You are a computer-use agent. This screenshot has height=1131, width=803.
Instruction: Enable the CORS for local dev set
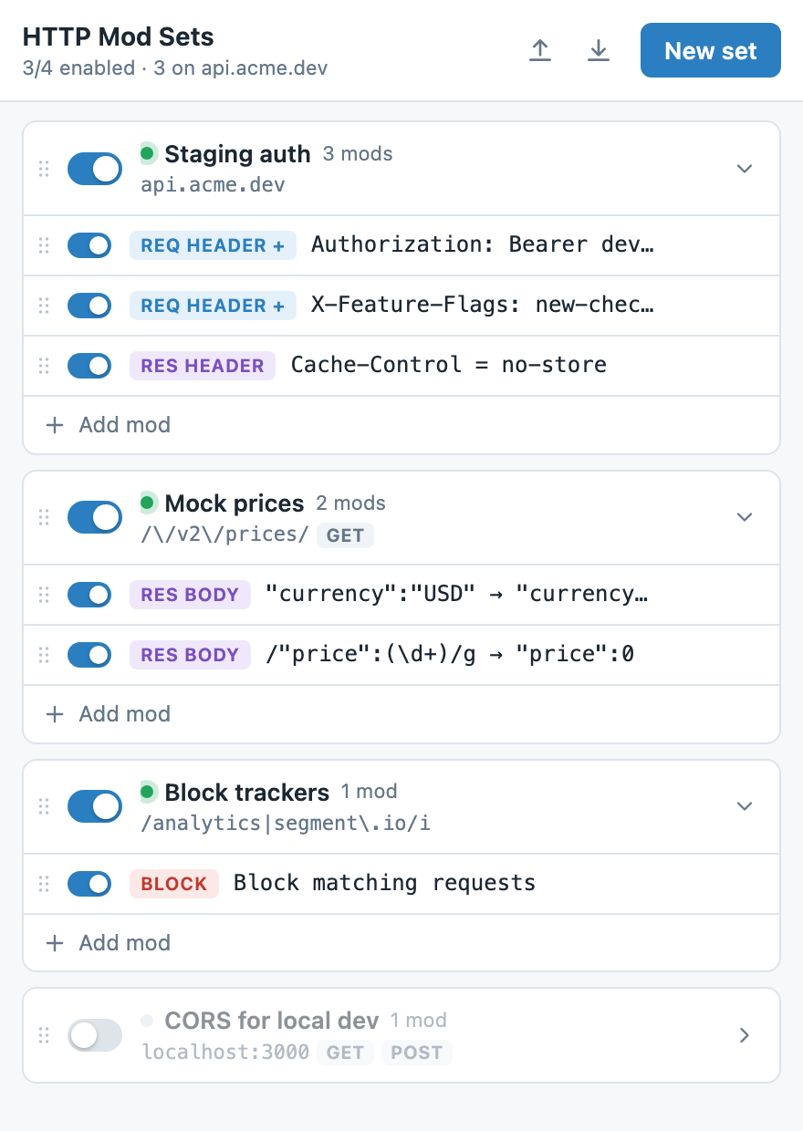(95, 1035)
